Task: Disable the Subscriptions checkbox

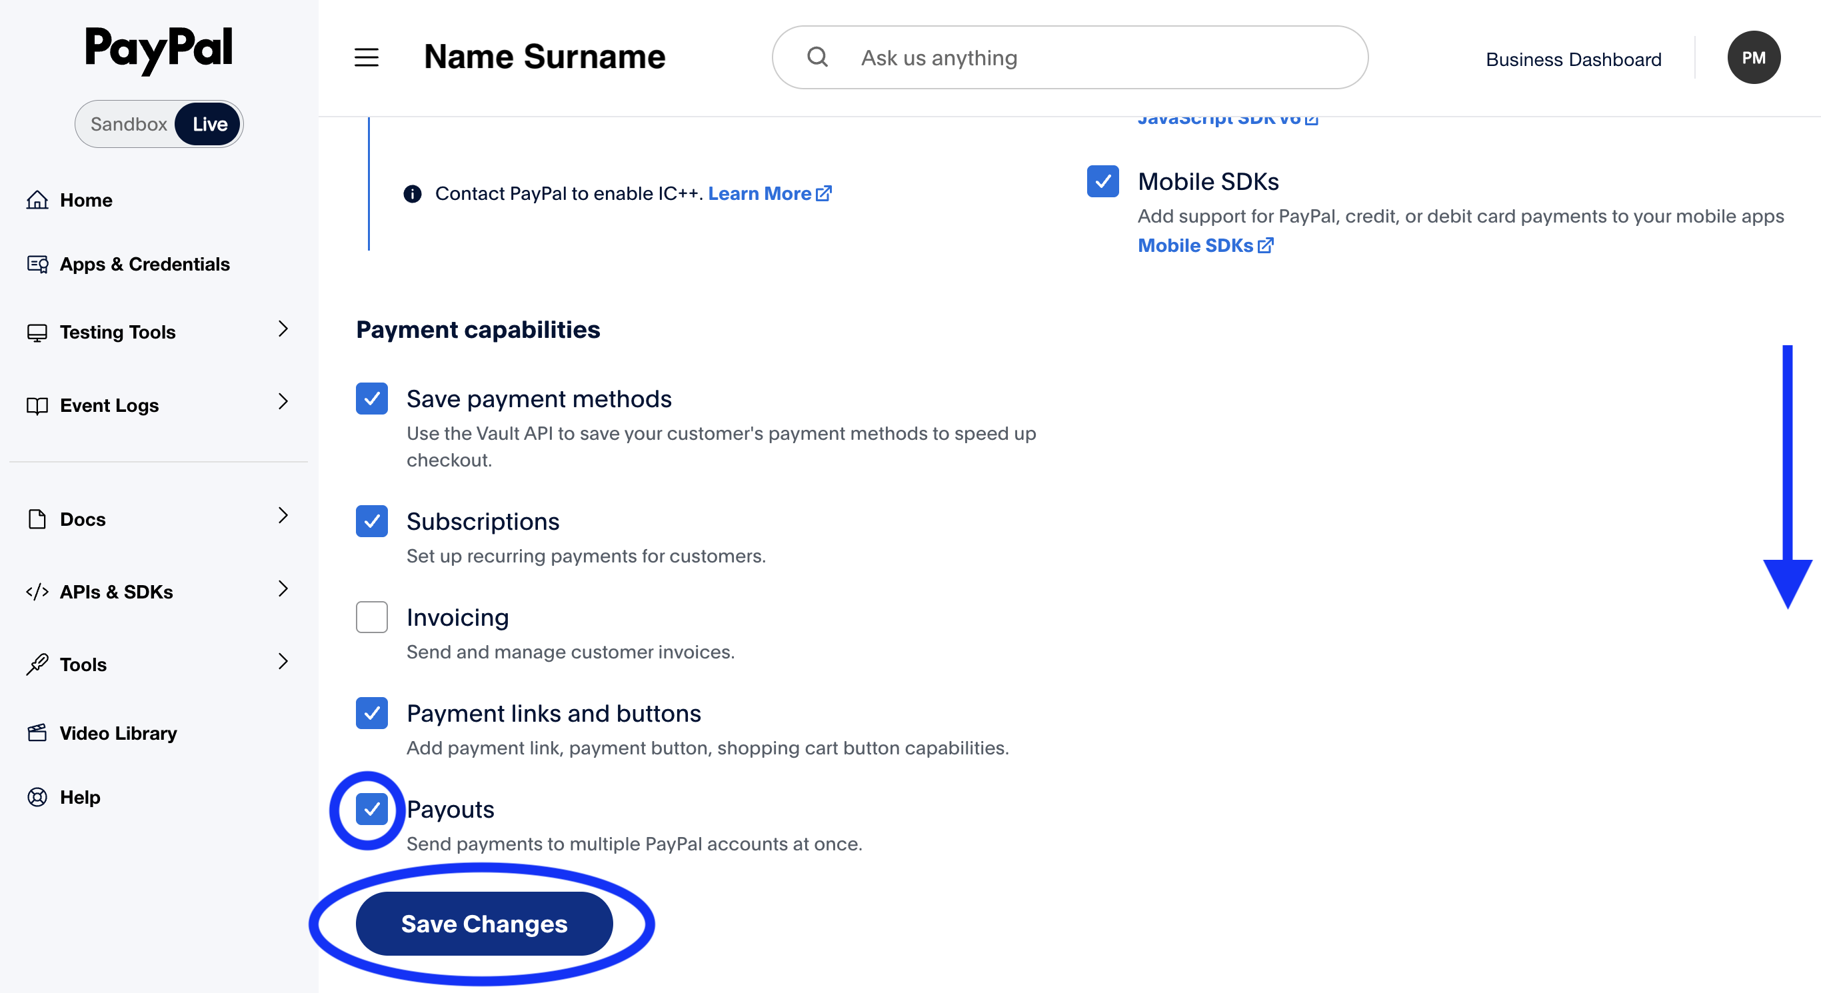Action: point(372,521)
